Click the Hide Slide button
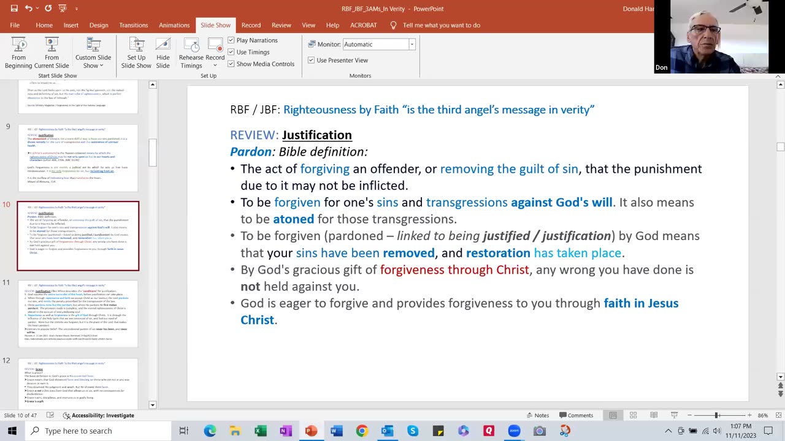The height and width of the screenshot is (441, 785). click(x=163, y=54)
